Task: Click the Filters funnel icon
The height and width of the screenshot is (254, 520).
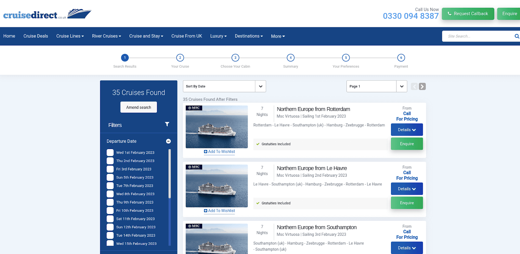Action: pos(167,124)
